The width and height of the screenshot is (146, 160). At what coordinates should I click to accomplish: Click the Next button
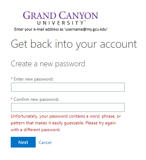pos(23,142)
